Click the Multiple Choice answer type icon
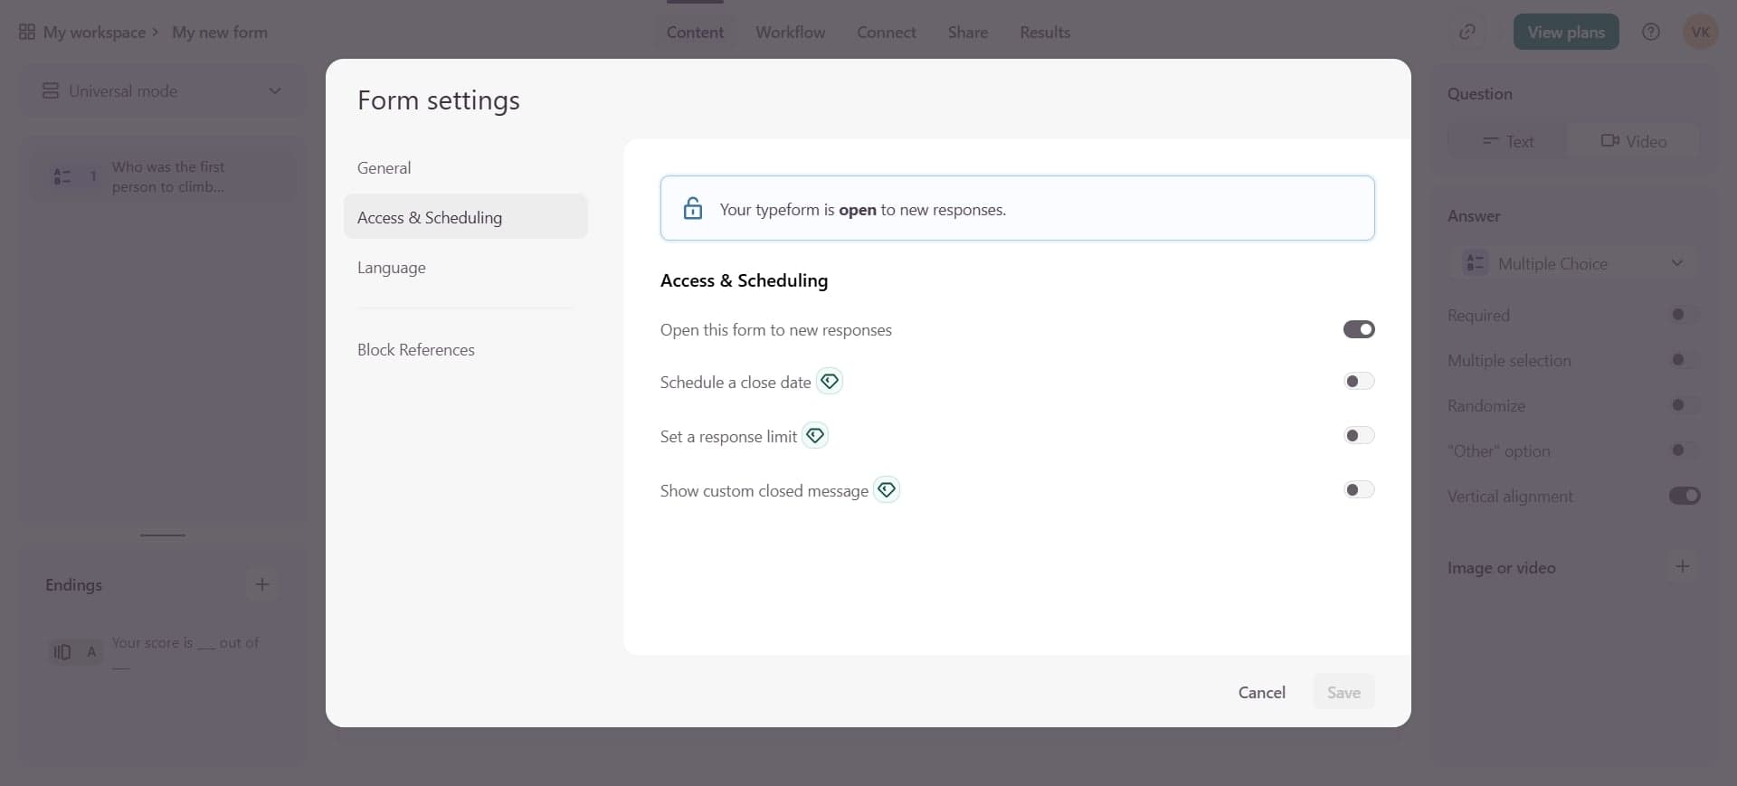1737x786 pixels. click(x=1476, y=262)
